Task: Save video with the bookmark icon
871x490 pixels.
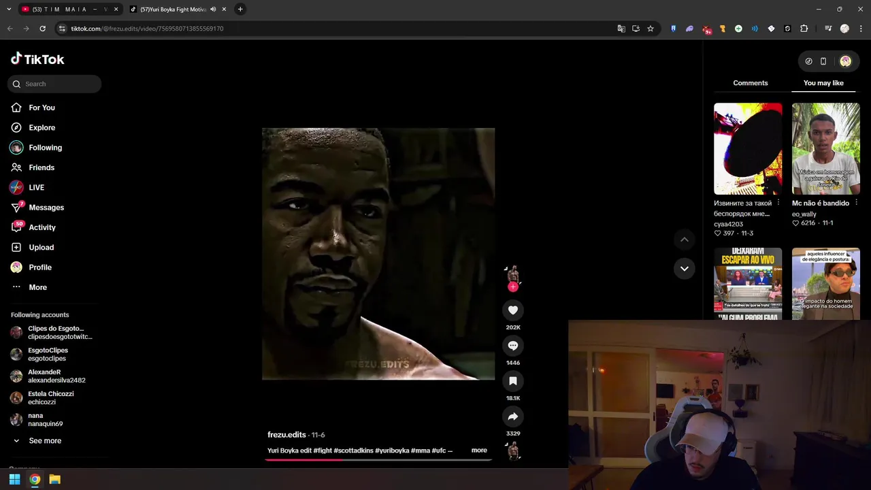Action: point(513,381)
